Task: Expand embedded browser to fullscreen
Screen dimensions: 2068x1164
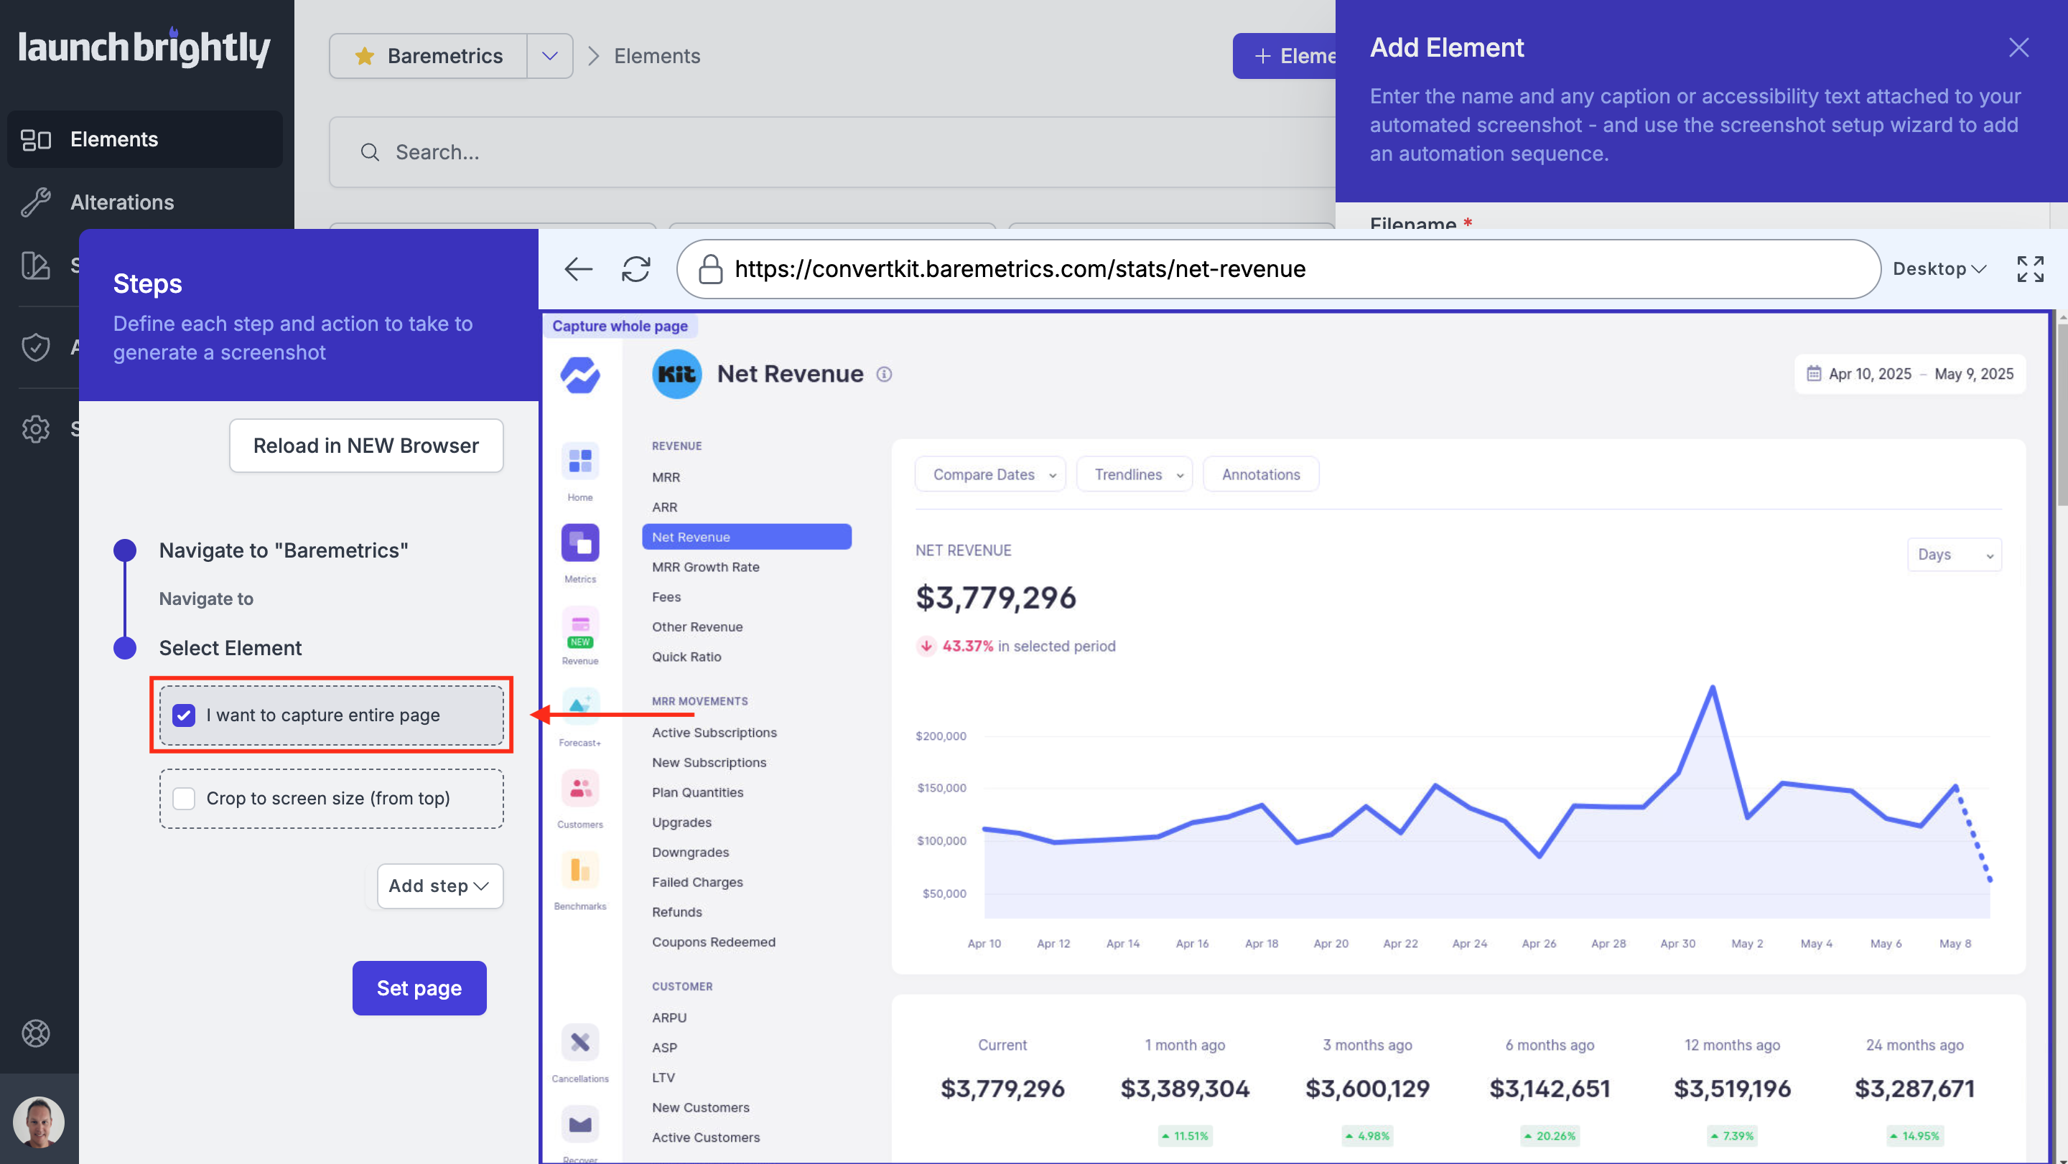Action: (x=2030, y=268)
